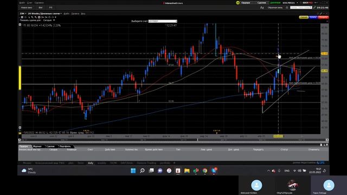Click the timeline scroll left arrow

point(20,140)
